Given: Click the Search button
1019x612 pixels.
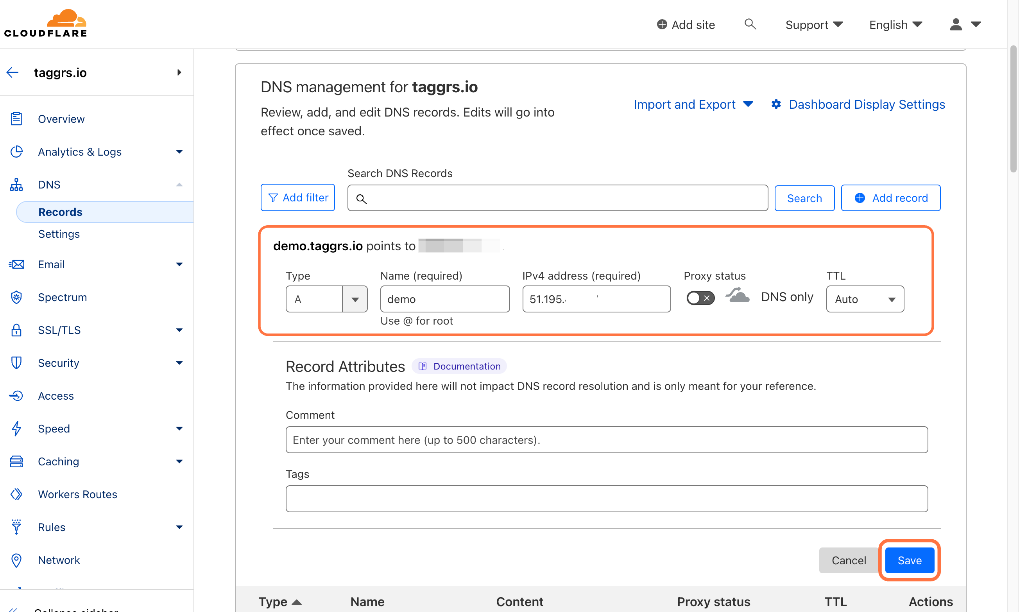Looking at the screenshot, I should click(x=804, y=198).
